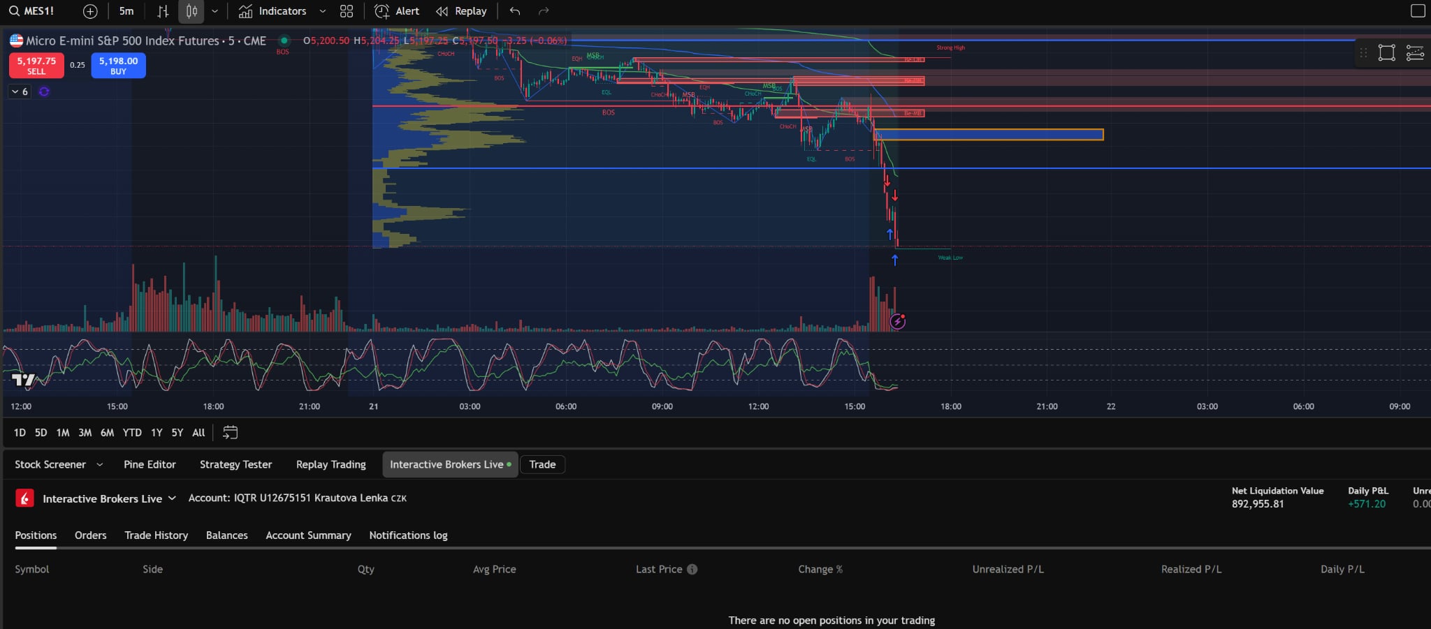1431x629 pixels.
Task: Open the Replay Trading tab
Action: click(331, 464)
